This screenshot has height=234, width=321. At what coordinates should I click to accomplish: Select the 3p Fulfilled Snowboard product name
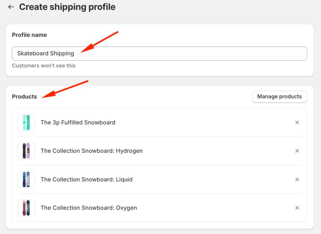(x=78, y=122)
